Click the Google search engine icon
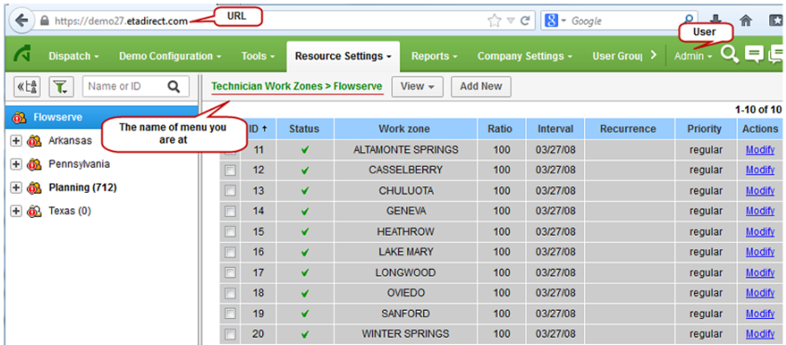The height and width of the screenshot is (345, 786). 552,21
